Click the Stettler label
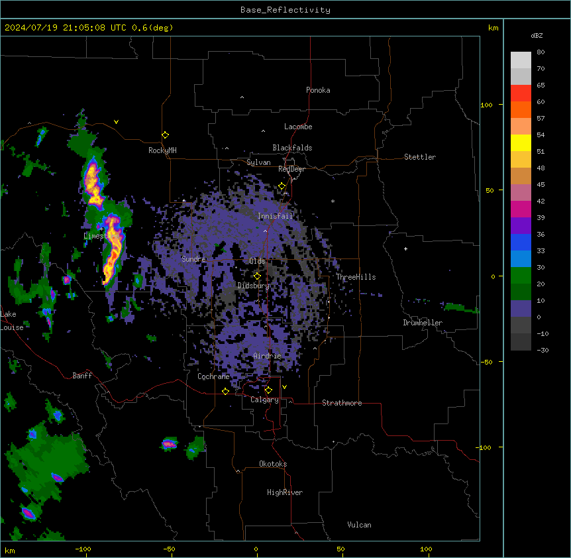Viewport: 571px width, 558px height. [x=420, y=157]
